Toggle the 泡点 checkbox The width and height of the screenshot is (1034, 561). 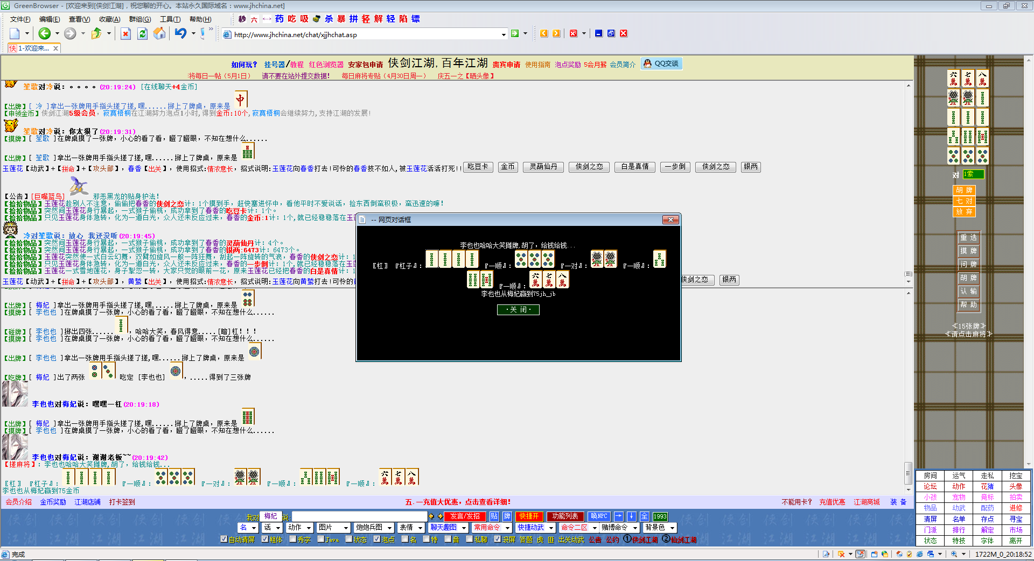tap(377, 539)
